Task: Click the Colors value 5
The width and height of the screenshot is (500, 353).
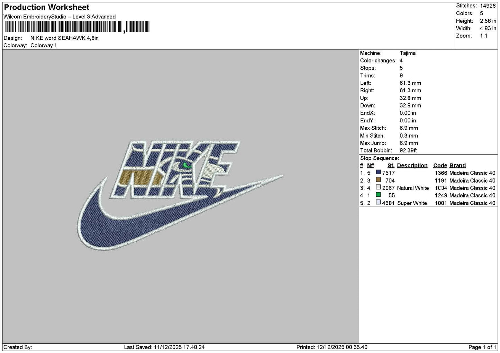Action: [482, 13]
